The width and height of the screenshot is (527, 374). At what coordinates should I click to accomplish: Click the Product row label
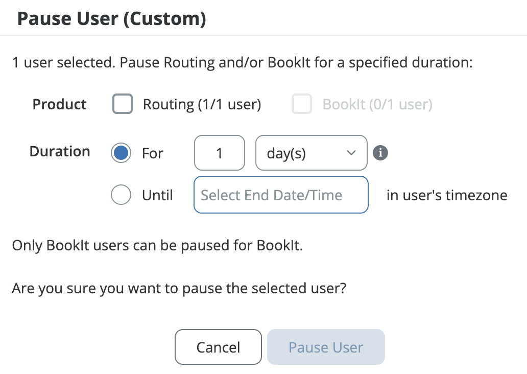pos(59,104)
